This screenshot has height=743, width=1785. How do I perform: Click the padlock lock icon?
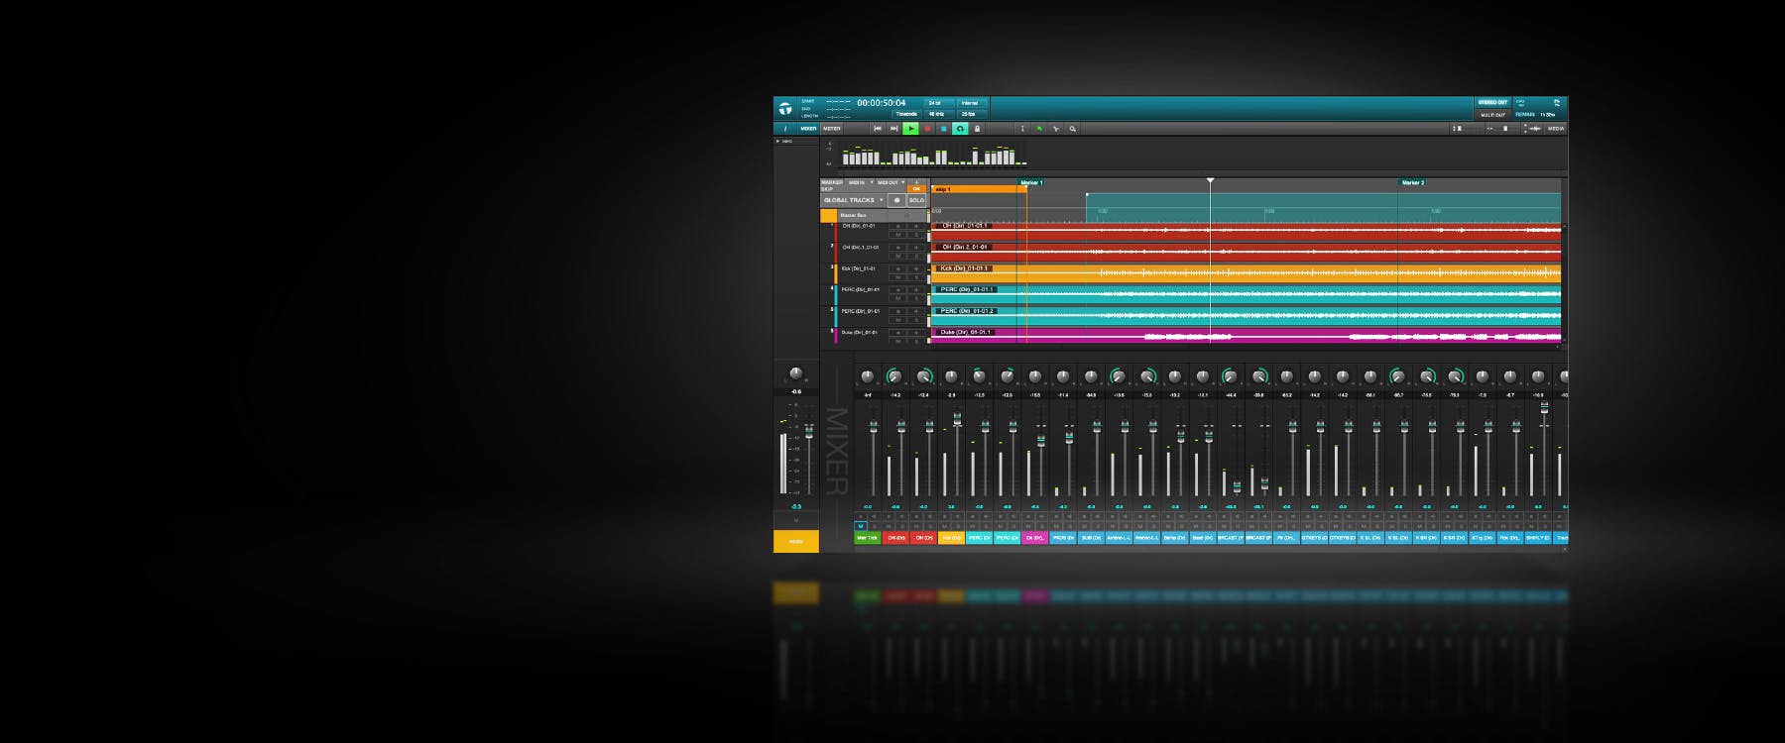[977, 129]
